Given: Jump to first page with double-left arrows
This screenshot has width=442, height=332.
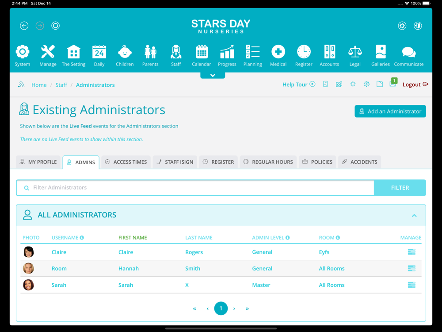Looking at the screenshot, I should tap(194, 309).
